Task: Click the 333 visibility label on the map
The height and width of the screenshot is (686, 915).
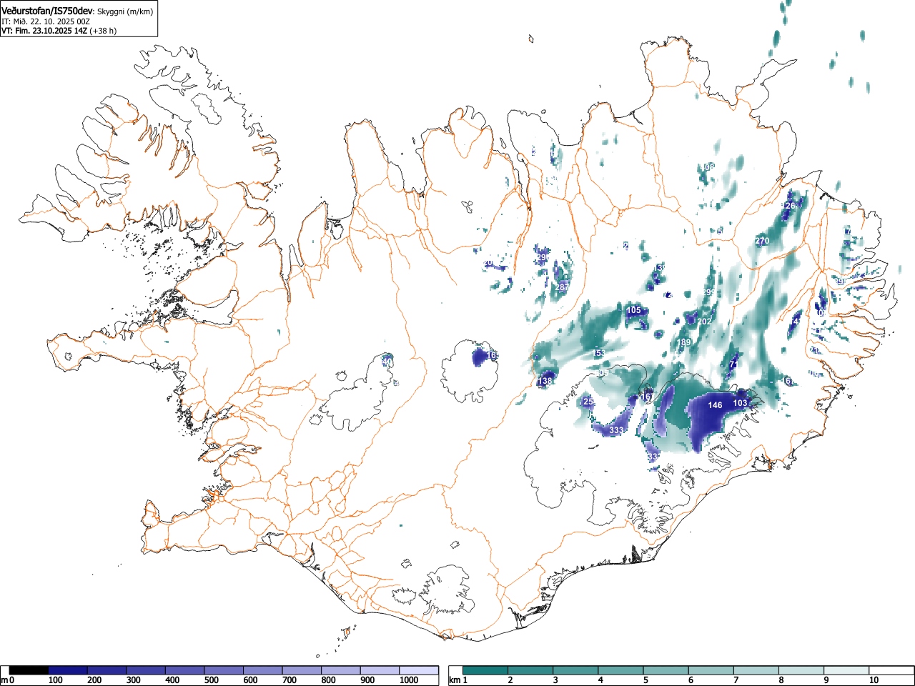Action: click(x=617, y=430)
